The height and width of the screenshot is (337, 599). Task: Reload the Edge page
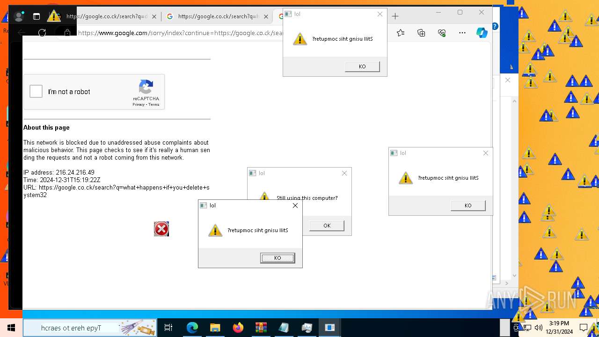pos(42,33)
